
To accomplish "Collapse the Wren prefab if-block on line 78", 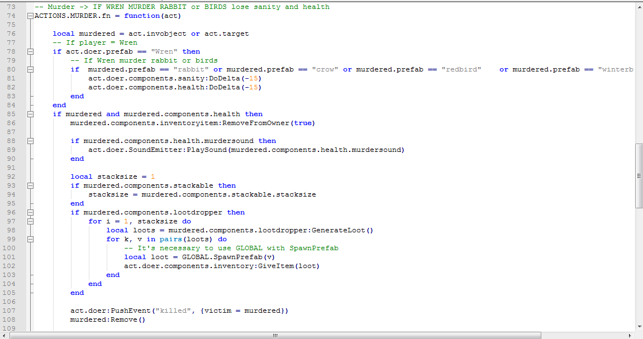I will (30, 51).
